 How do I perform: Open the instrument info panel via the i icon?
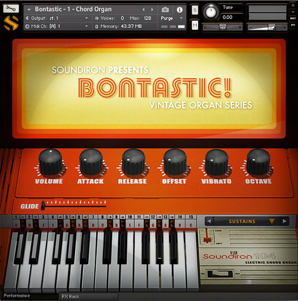pos(179,10)
